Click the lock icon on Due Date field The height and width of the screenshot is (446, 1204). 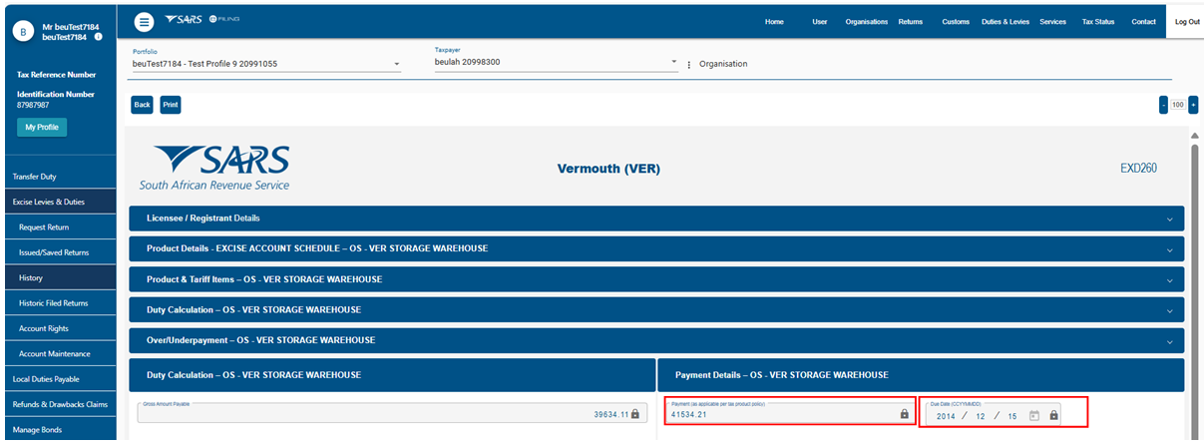click(1053, 415)
